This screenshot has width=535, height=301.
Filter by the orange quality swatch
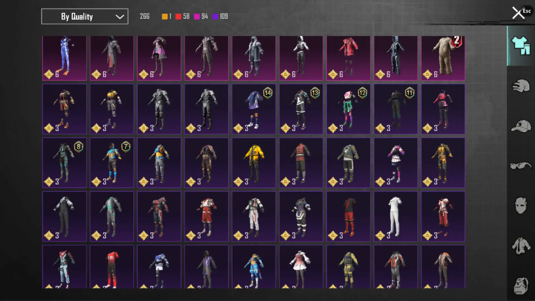click(165, 16)
